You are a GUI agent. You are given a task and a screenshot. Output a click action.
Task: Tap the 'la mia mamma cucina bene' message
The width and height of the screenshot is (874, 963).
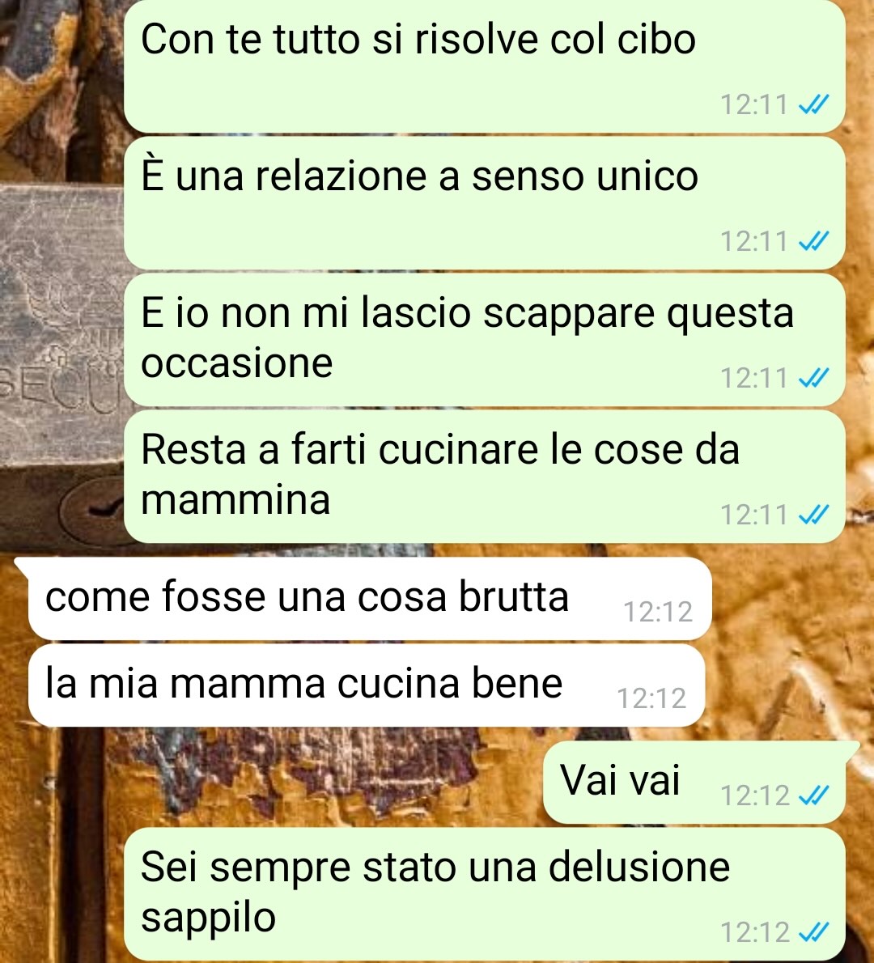pyautogui.click(x=367, y=685)
